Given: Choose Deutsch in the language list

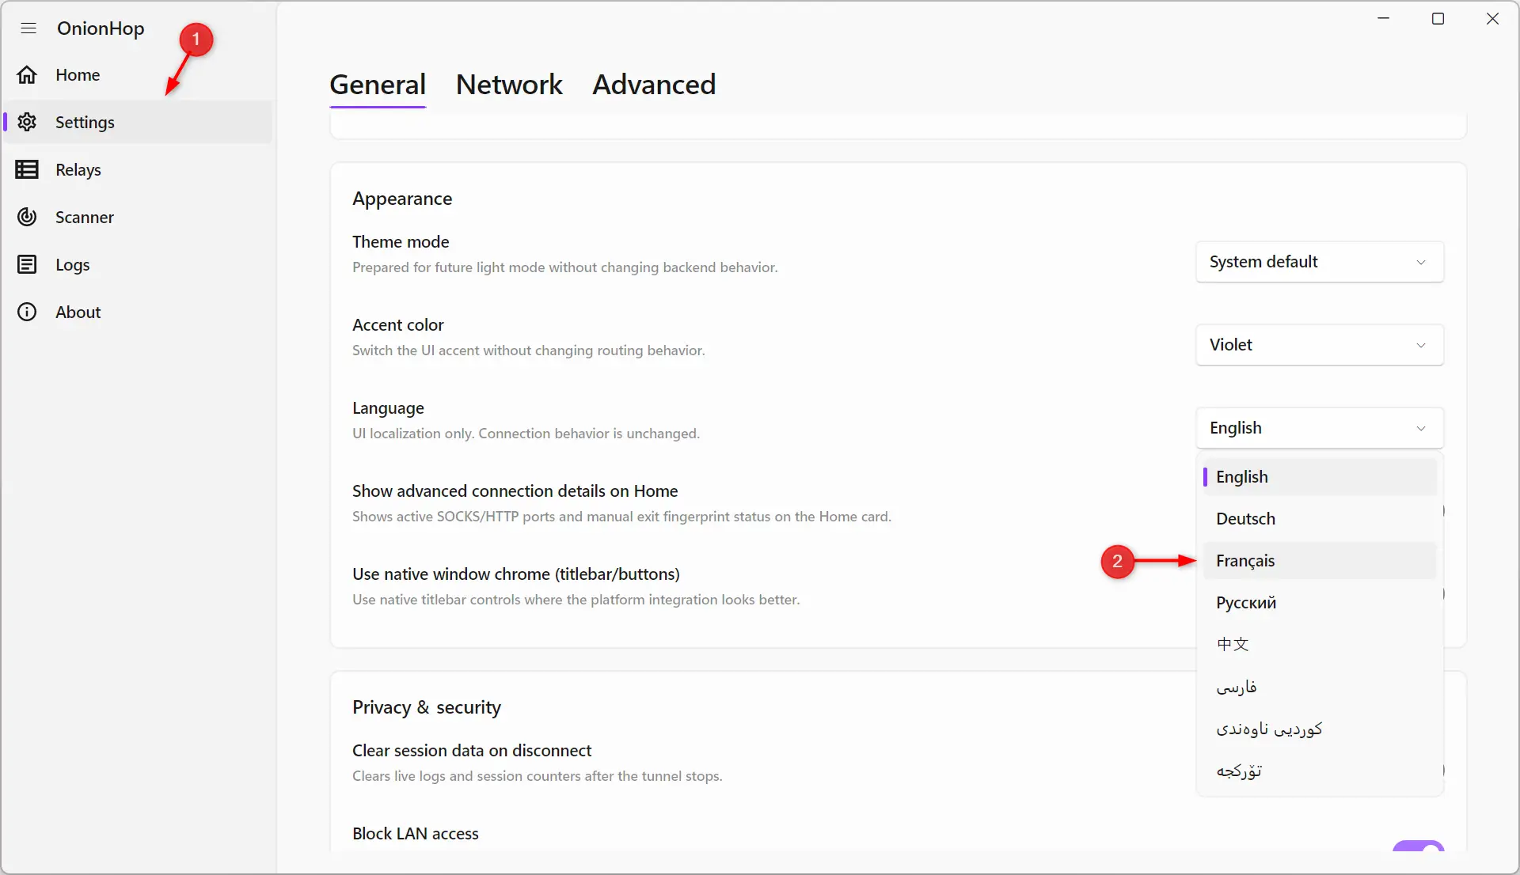Looking at the screenshot, I should 1320,519.
